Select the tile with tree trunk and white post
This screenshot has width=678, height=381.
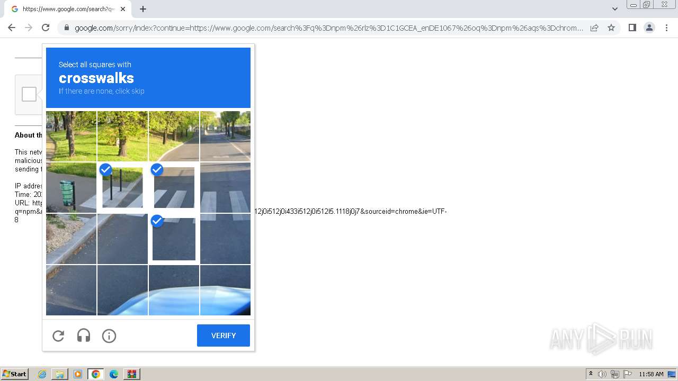coord(122,136)
